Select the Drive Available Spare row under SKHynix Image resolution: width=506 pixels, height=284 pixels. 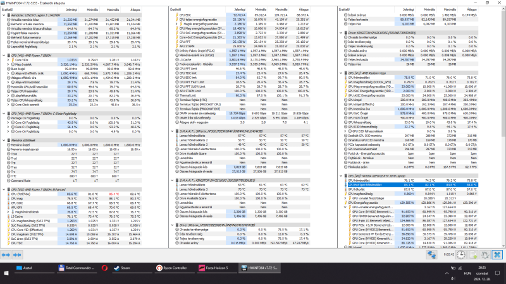(x=242, y=153)
